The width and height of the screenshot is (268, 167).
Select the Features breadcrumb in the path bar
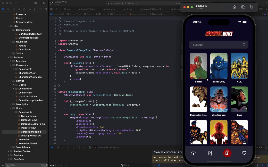(89, 14)
